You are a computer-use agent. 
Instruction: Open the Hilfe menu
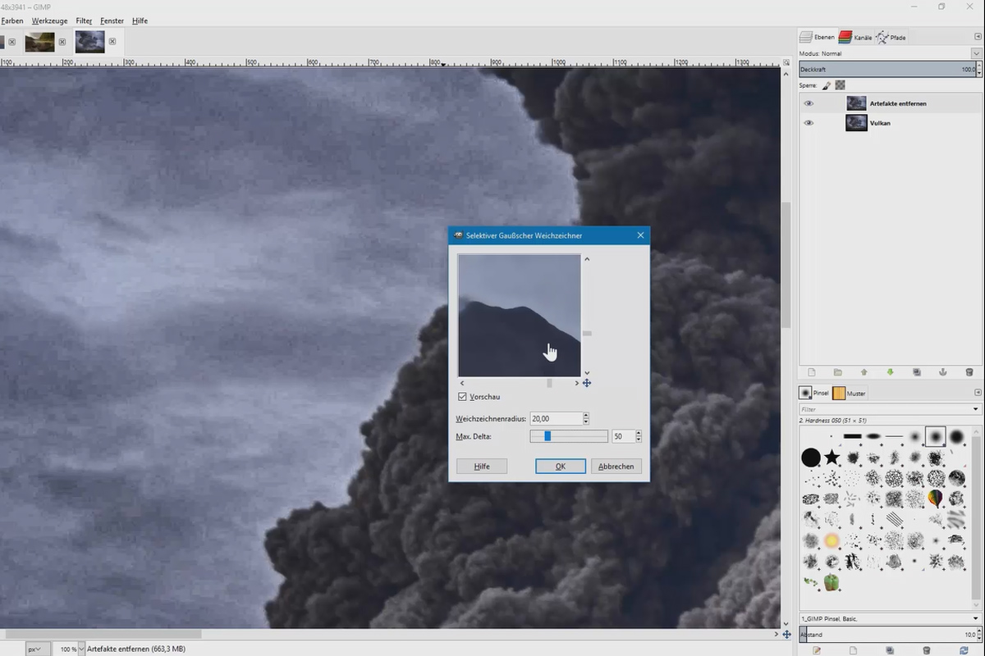pyautogui.click(x=140, y=20)
